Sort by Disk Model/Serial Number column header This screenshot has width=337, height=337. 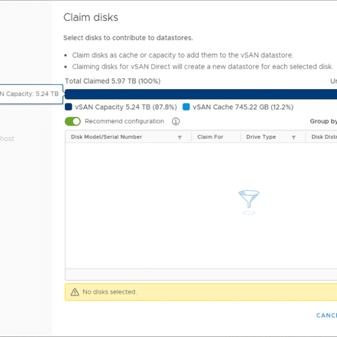tap(107, 137)
